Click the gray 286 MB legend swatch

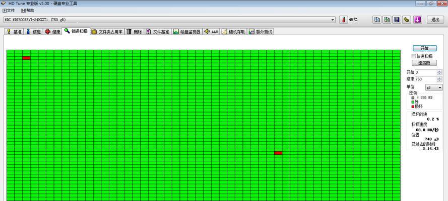coord(413,97)
